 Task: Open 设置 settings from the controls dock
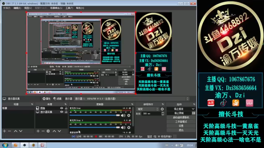click(181, 126)
